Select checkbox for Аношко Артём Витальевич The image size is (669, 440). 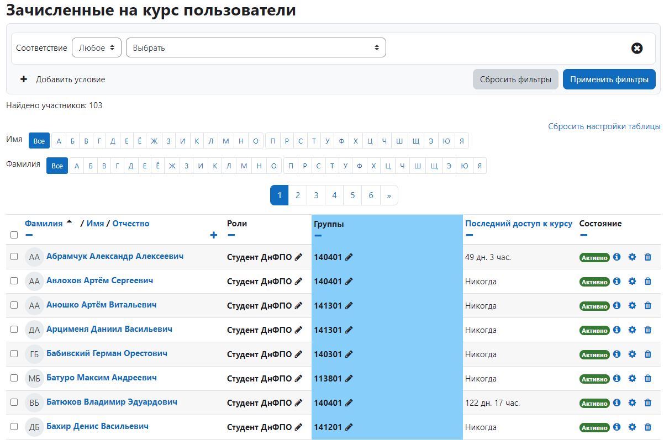tap(14, 305)
